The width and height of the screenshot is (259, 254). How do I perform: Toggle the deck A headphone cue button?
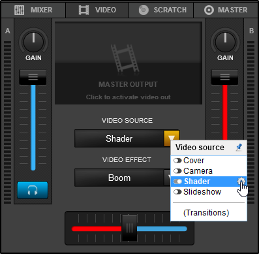(33, 191)
